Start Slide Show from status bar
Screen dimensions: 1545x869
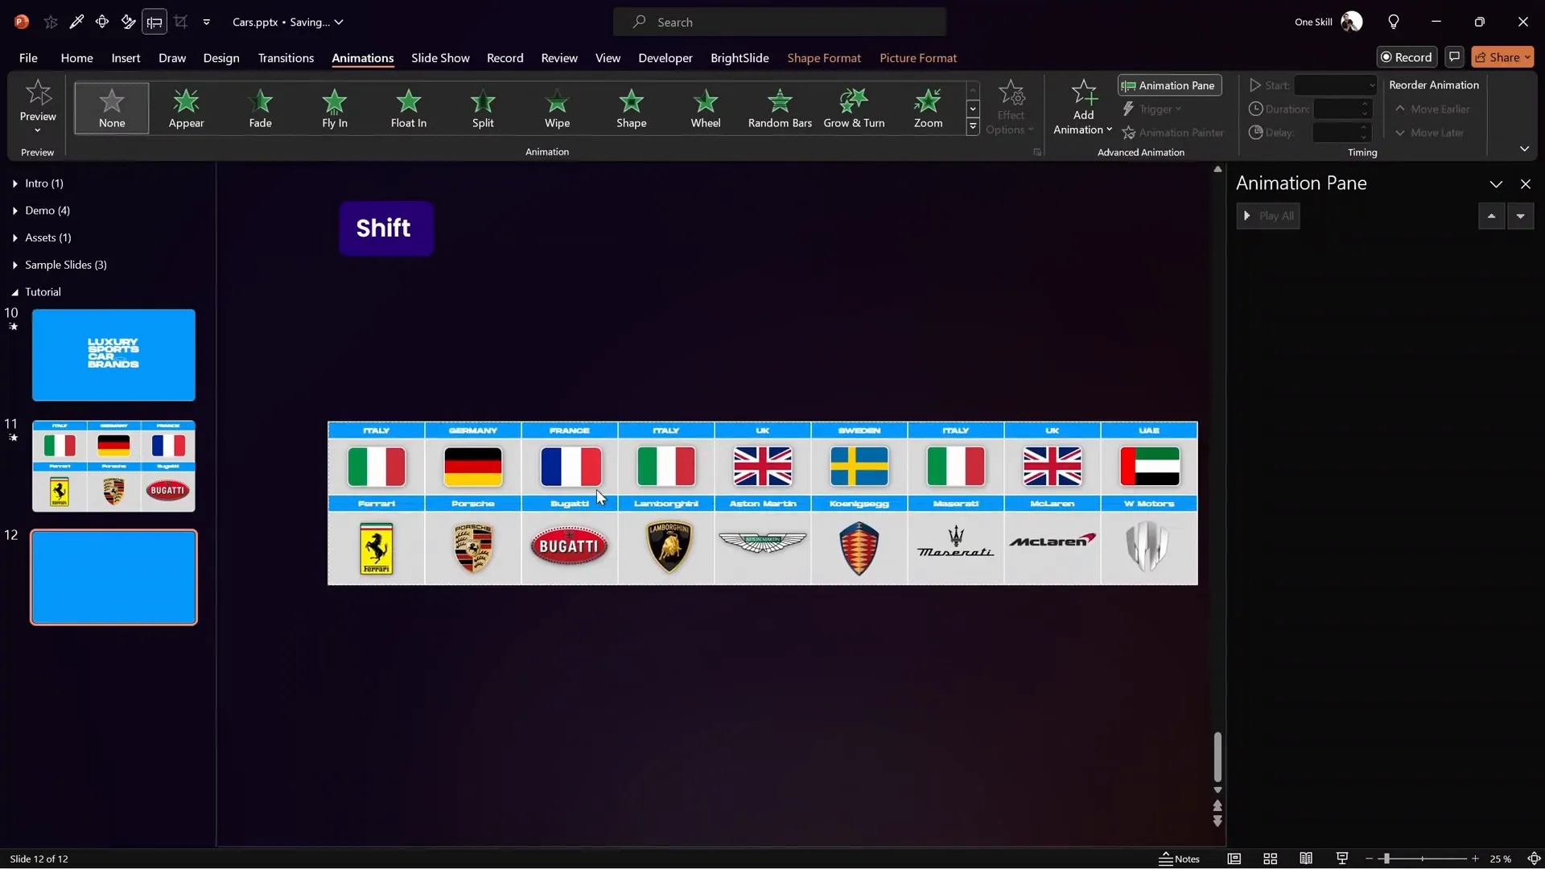point(1342,859)
